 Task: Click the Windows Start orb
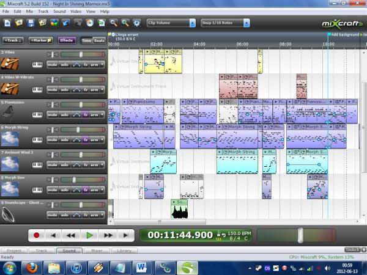tap(9, 268)
